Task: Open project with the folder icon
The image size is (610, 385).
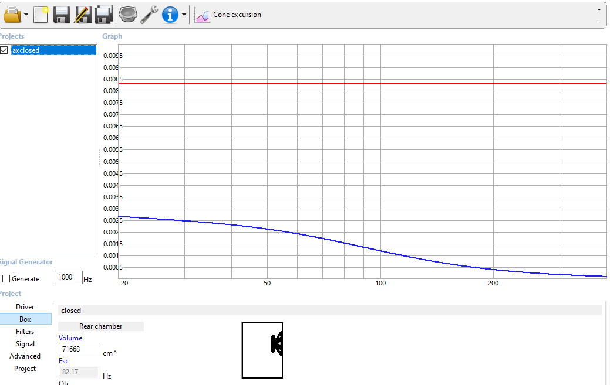Action: click(x=12, y=15)
